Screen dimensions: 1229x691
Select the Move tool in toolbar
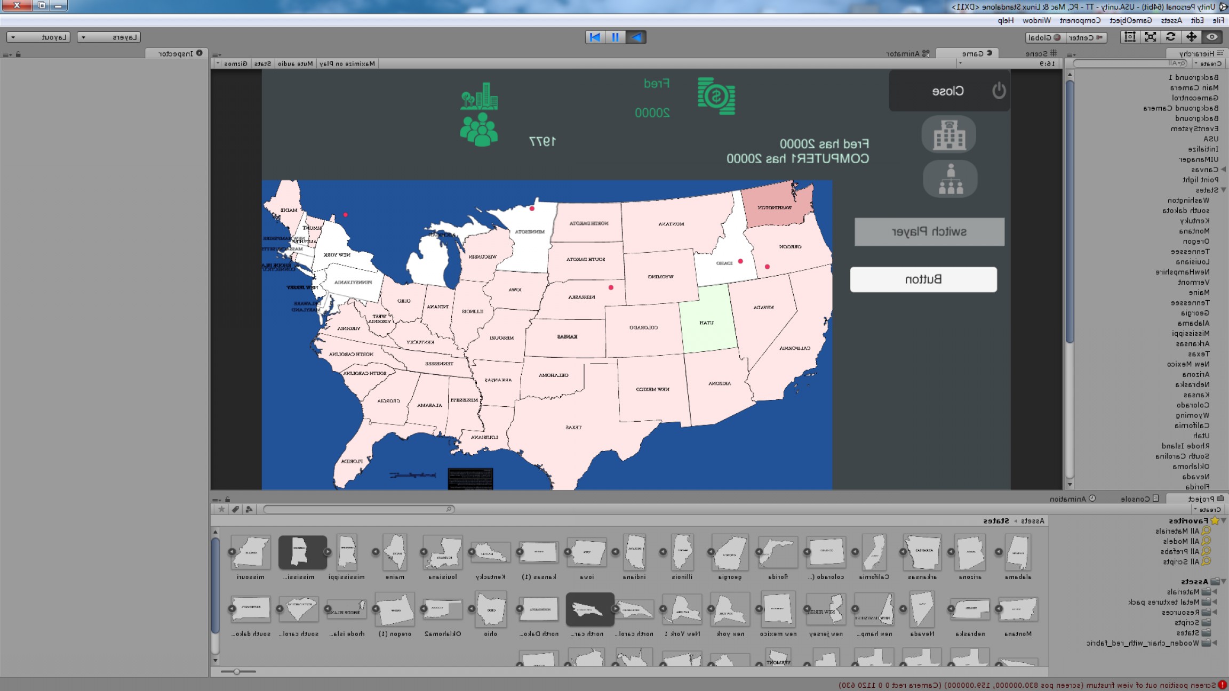pos(1191,37)
